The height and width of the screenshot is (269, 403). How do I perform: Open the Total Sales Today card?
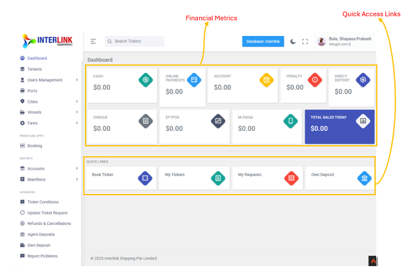(339, 127)
